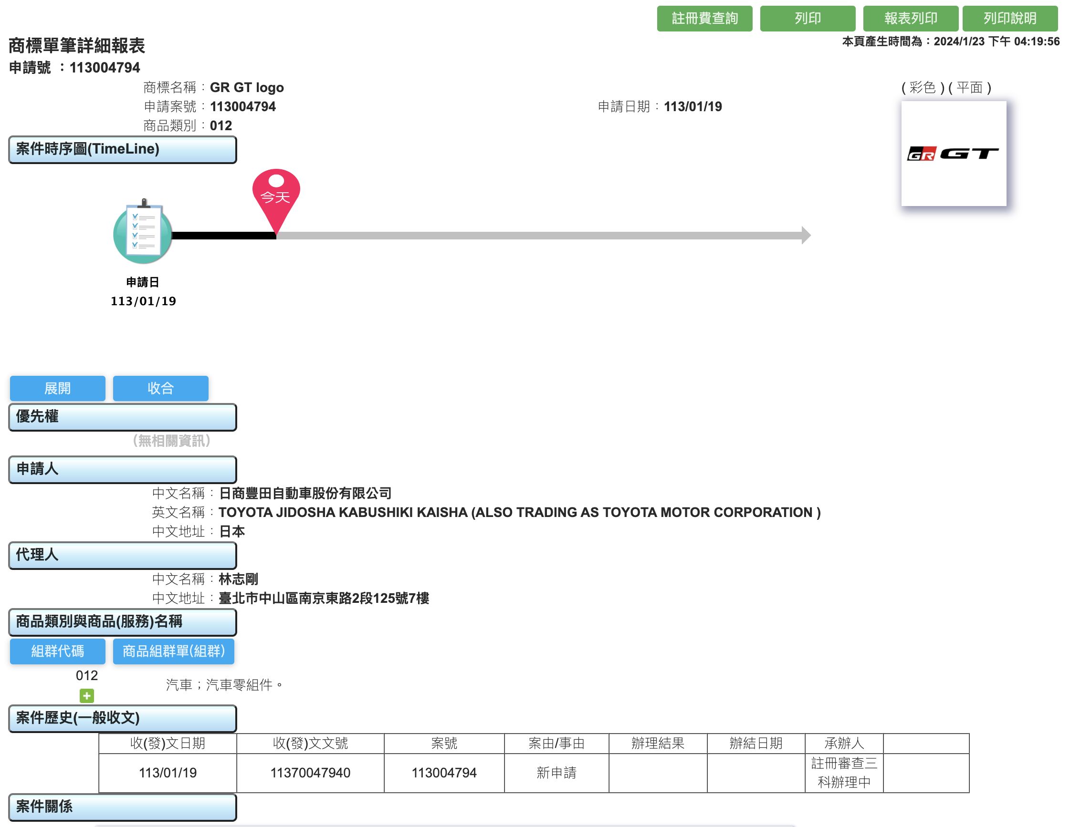Click the 註冊費查詢 button
The height and width of the screenshot is (827, 1070).
coord(704,19)
